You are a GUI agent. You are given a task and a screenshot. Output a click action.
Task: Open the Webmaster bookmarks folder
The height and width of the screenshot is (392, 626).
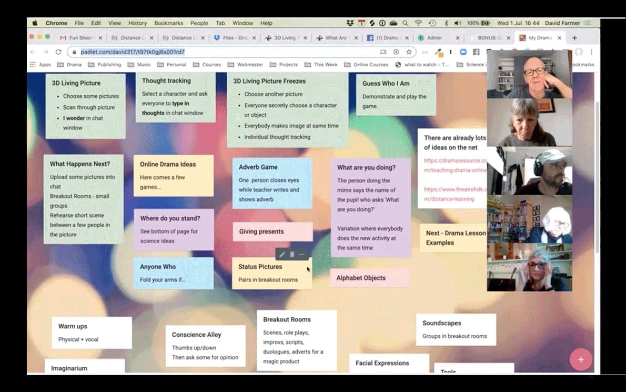pyautogui.click(x=246, y=65)
